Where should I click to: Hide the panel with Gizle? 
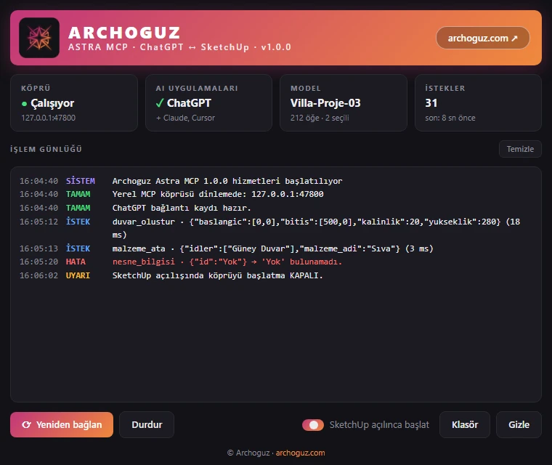[519, 425]
